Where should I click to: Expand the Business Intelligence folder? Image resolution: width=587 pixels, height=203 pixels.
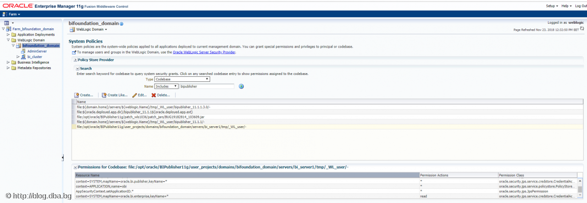8,62
